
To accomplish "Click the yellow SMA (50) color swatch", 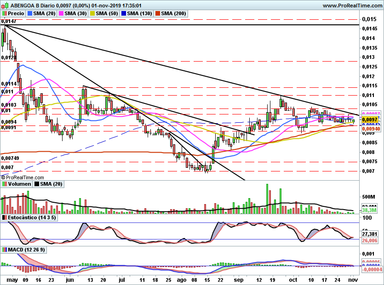I will (x=92, y=13).
